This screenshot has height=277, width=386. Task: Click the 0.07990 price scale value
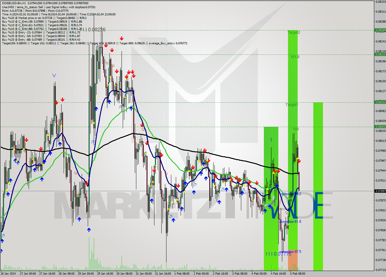381,151
